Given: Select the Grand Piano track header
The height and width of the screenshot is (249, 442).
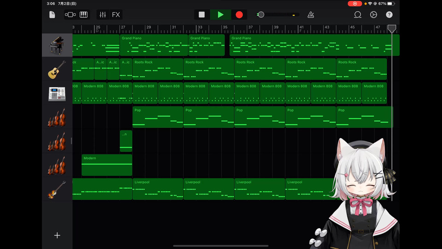Looking at the screenshot, I should pos(57,45).
